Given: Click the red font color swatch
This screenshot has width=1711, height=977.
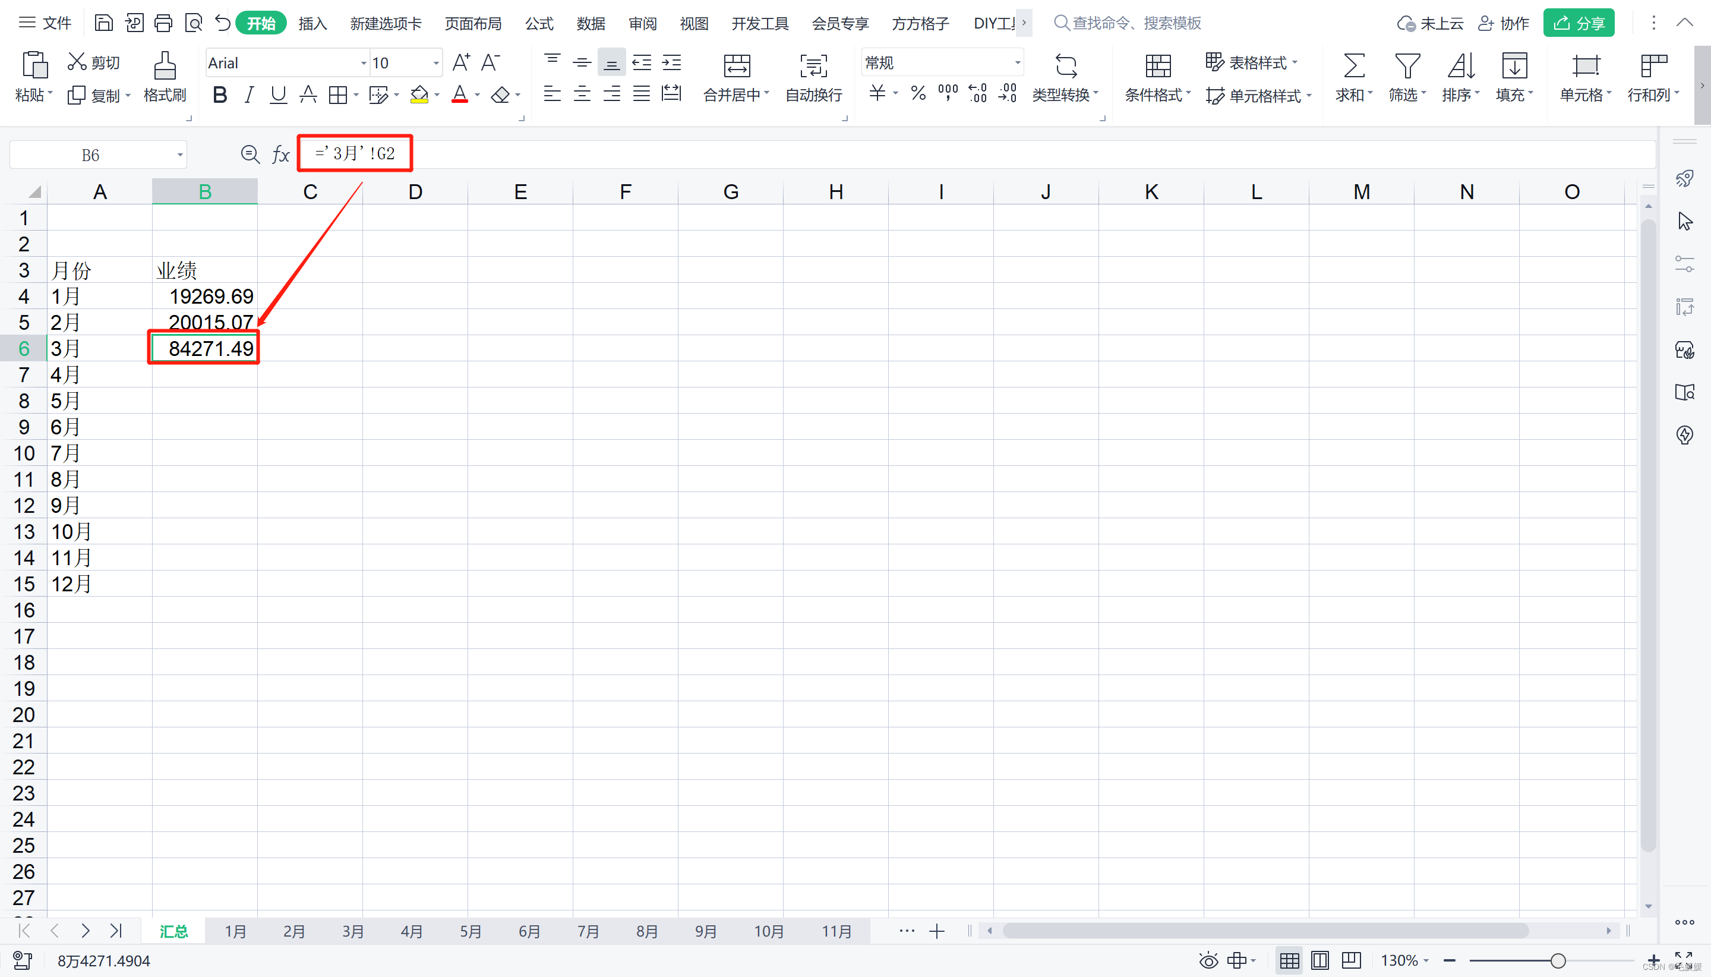Looking at the screenshot, I should [x=459, y=94].
